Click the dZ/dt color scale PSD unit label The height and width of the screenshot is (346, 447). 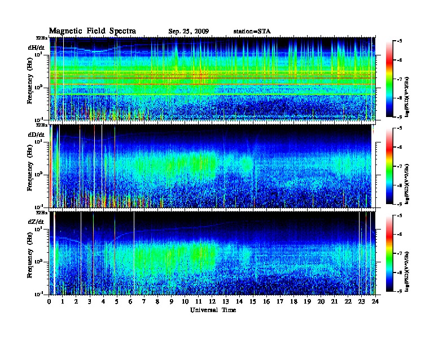click(x=407, y=271)
